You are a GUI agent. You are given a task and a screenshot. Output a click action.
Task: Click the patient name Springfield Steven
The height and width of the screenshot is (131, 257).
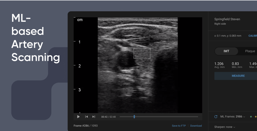227,19
